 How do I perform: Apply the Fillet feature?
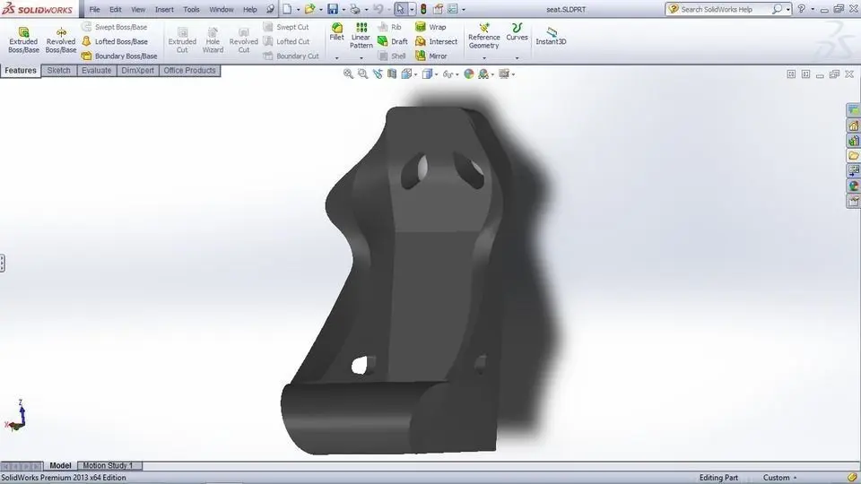pyautogui.click(x=336, y=32)
